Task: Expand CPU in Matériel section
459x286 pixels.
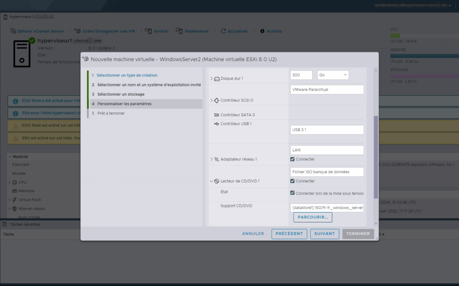Action: (x=10, y=182)
